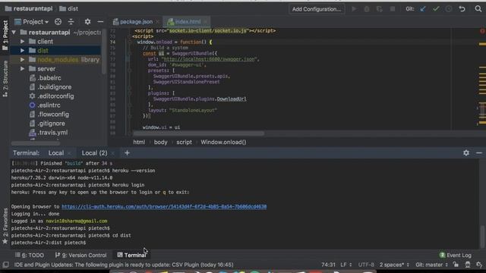Image resolution: width=486 pixels, height=273 pixels.
Task: Hide the Terminal panel with minus icon
Action: 479,153
